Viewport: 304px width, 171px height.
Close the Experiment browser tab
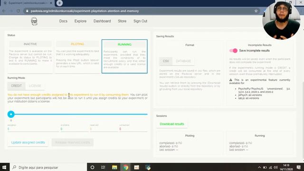point(51,3)
